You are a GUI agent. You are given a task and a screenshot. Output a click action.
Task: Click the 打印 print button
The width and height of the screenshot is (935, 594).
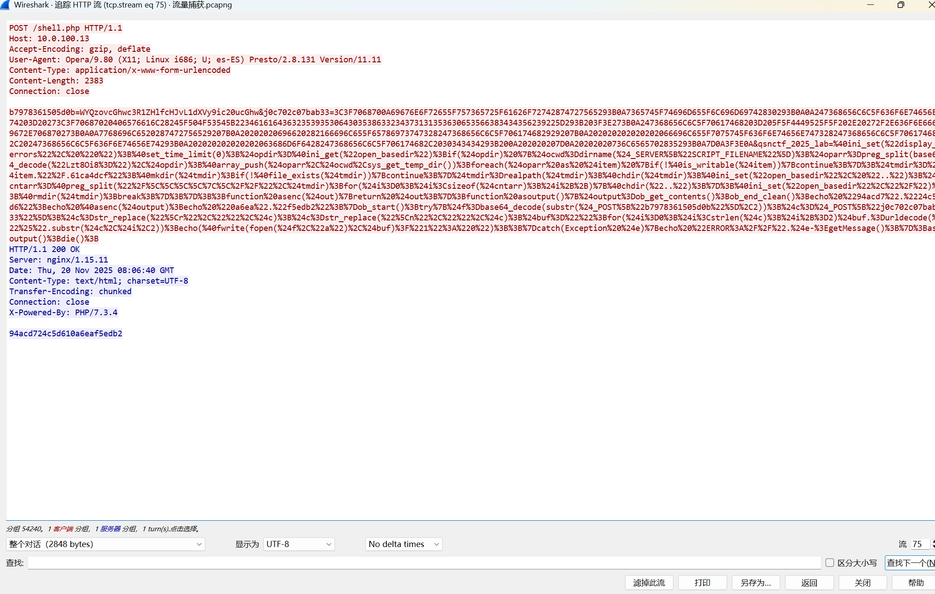(x=702, y=583)
